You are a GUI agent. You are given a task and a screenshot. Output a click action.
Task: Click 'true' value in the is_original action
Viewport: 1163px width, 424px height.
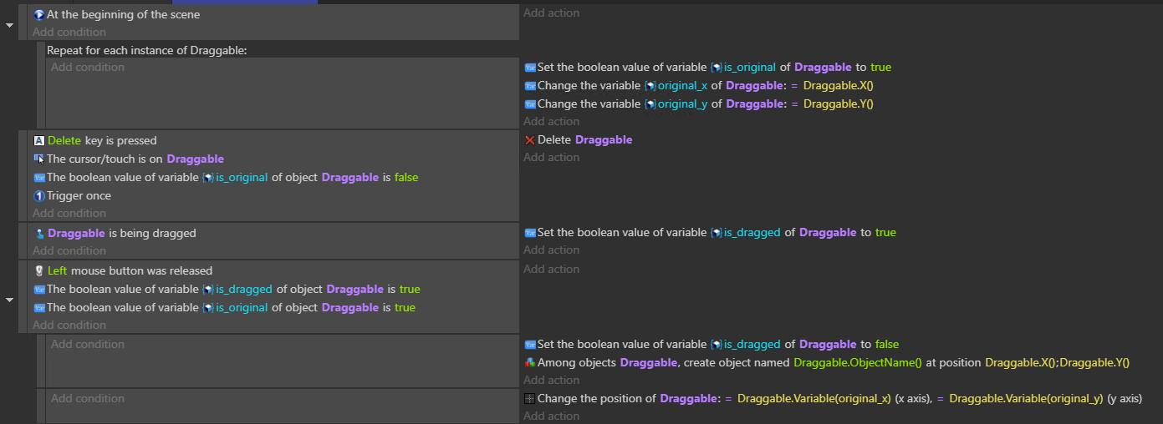click(880, 67)
